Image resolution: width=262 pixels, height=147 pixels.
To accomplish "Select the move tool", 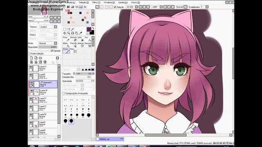I will coord(65,33).
